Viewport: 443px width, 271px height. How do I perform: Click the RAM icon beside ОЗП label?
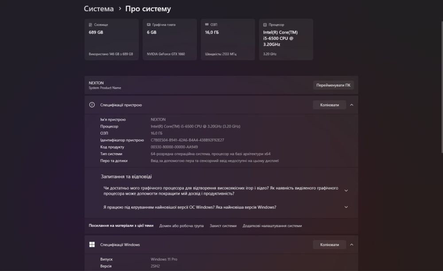point(207,24)
